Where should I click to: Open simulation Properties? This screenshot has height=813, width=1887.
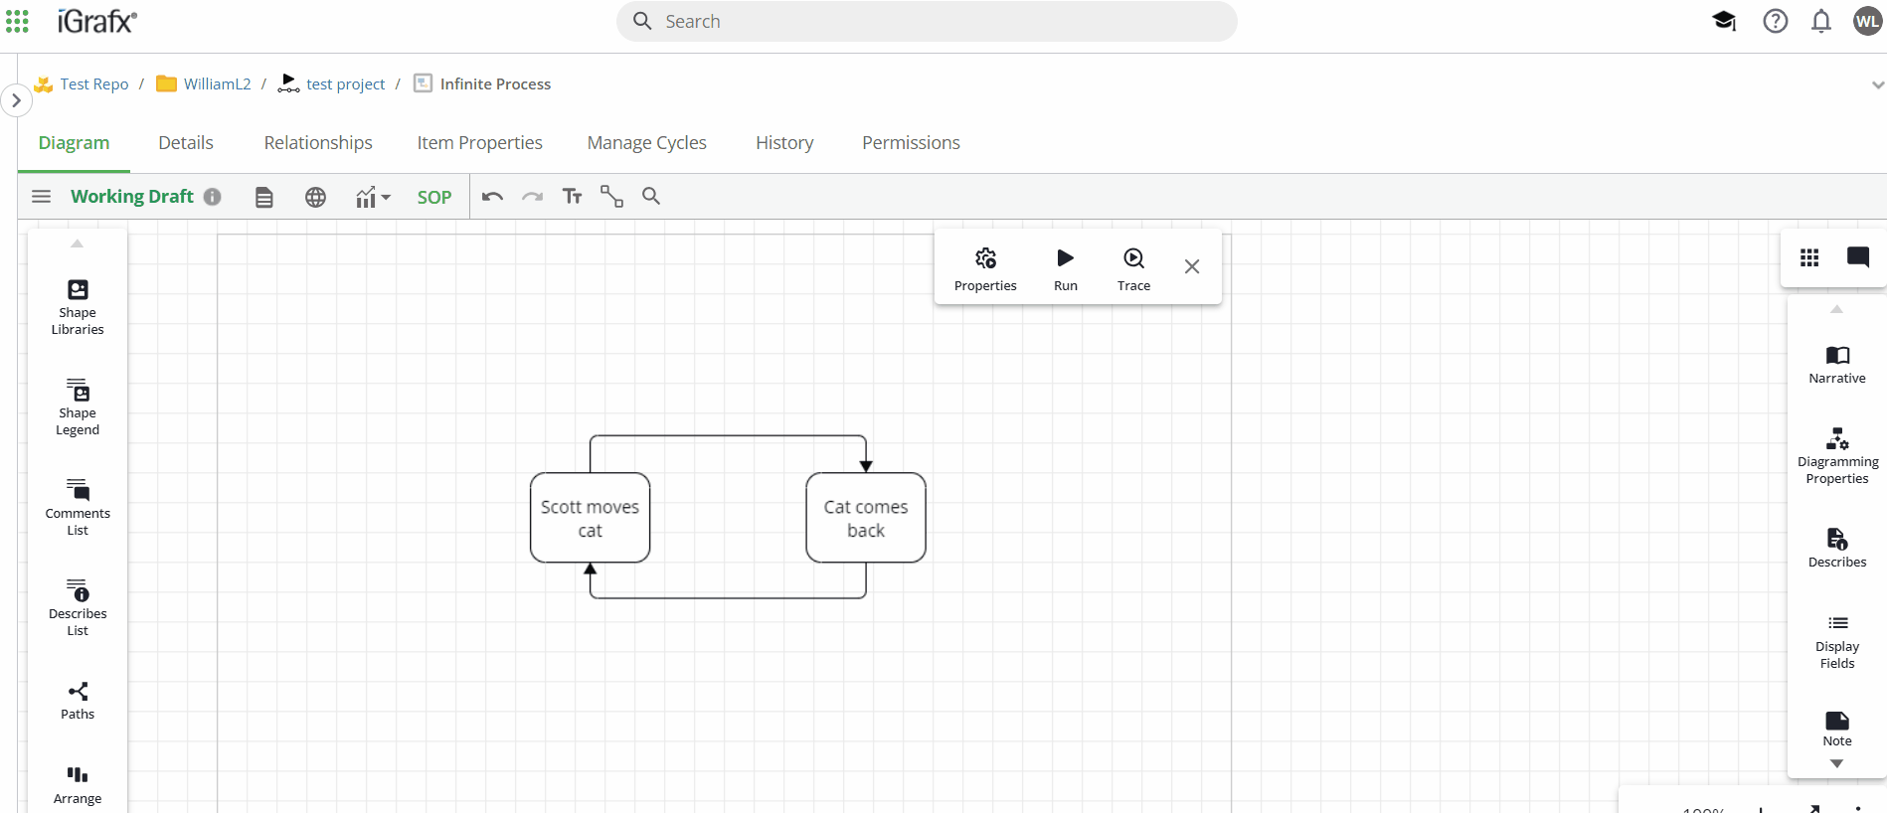click(x=984, y=269)
